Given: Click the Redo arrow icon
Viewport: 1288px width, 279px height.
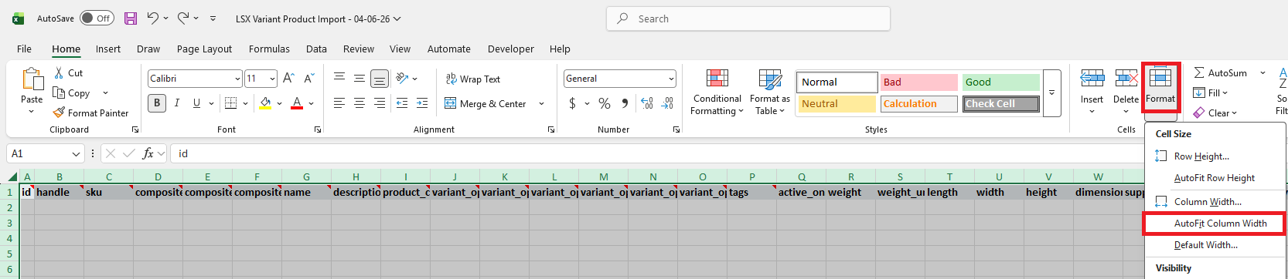Looking at the screenshot, I should (183, 18).
